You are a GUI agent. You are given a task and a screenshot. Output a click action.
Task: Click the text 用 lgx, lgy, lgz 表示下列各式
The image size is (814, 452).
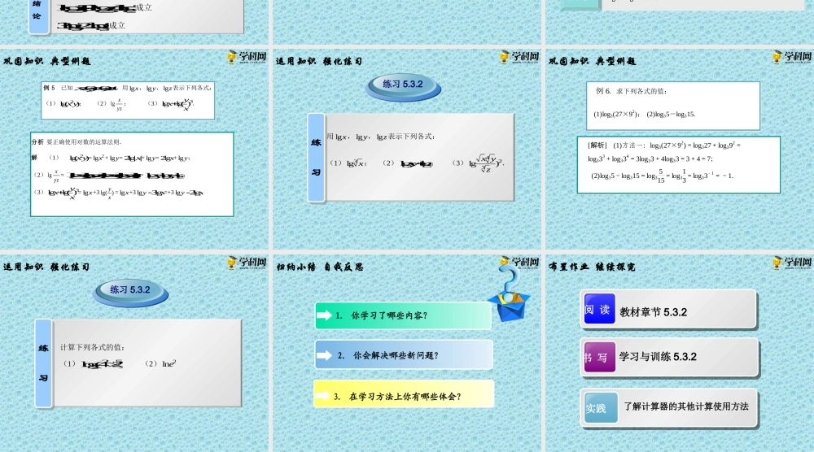tap(380, 137)
